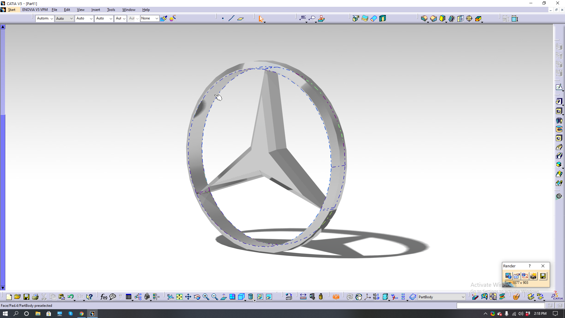Open the ENOVIA V5 VPM menu
The height and width of the screenshot is (318, 565).
coord(35,10)
